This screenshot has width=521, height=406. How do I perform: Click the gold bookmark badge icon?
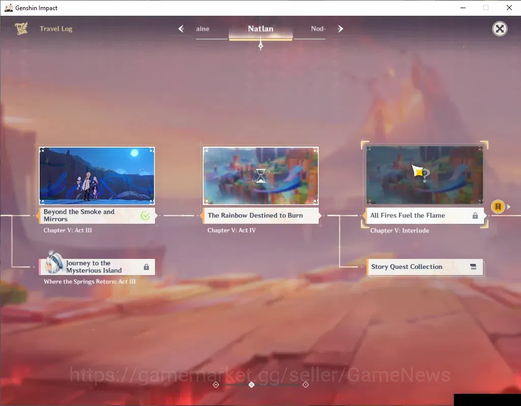click(498, 207)
